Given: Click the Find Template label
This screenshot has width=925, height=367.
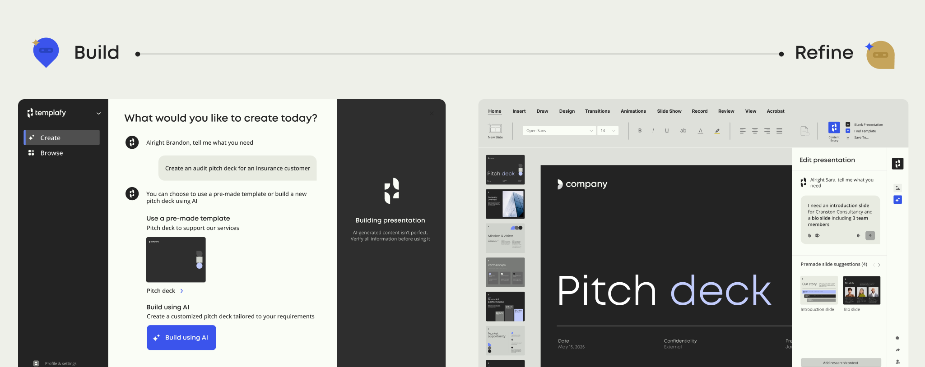Looking at the screenshot, I should (865, 131).
